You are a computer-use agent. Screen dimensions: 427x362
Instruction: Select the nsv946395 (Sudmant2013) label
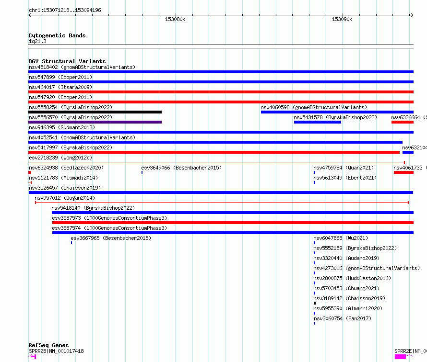pos(62,127)
